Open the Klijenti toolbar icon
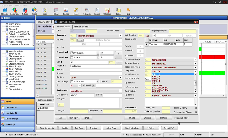The height and width of the screenshot is (138, 228). coord(56,11)
